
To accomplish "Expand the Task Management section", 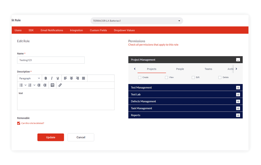I will (x=238, y=108).
